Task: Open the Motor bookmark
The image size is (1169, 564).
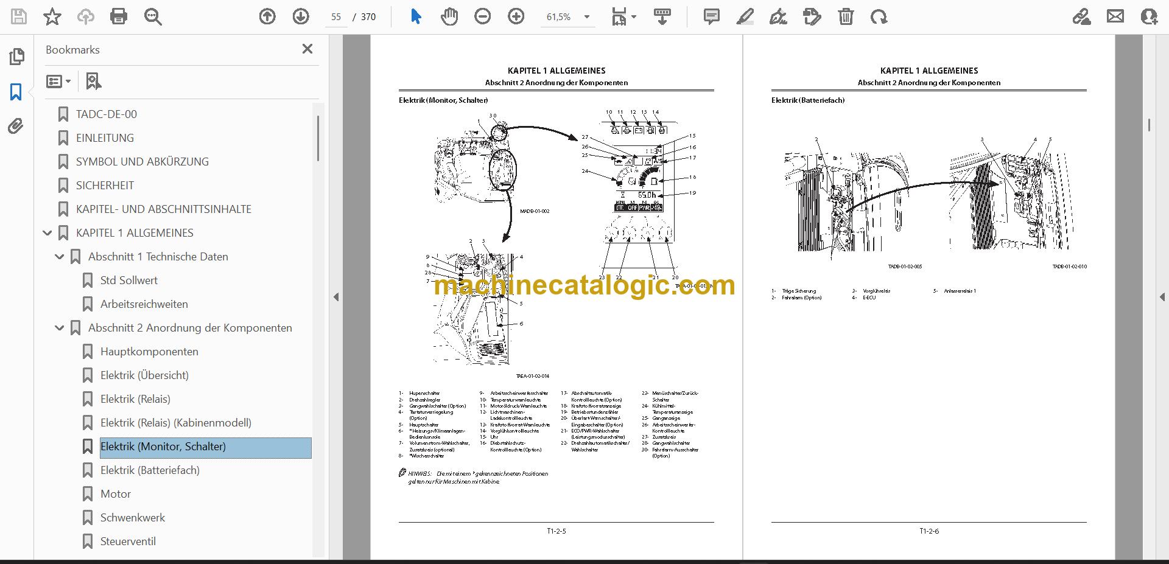Action: (x=116, y=494)
